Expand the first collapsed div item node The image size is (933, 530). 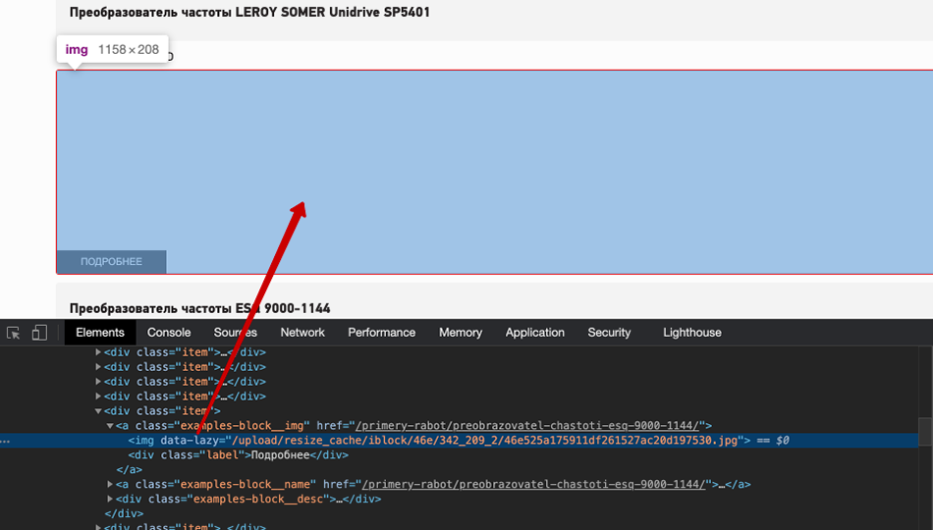coord(98,352)
